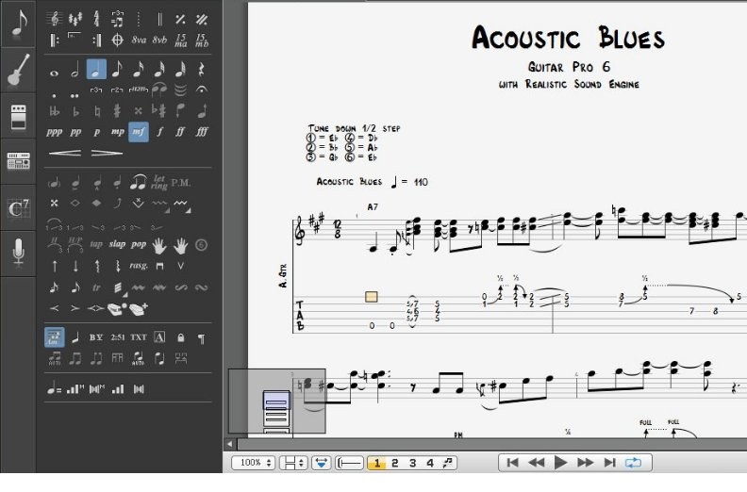
Task: Open the Instrument panel guitar tab
Action: 18,70
